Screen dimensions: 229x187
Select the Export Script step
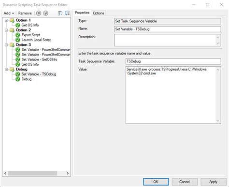click(x=31, y=35)
